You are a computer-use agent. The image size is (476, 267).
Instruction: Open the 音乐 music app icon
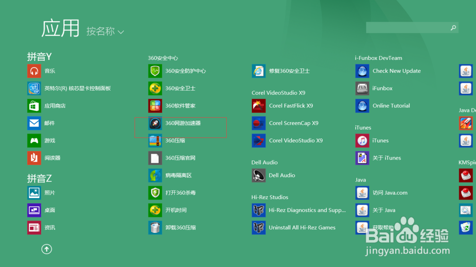[34, 71]
